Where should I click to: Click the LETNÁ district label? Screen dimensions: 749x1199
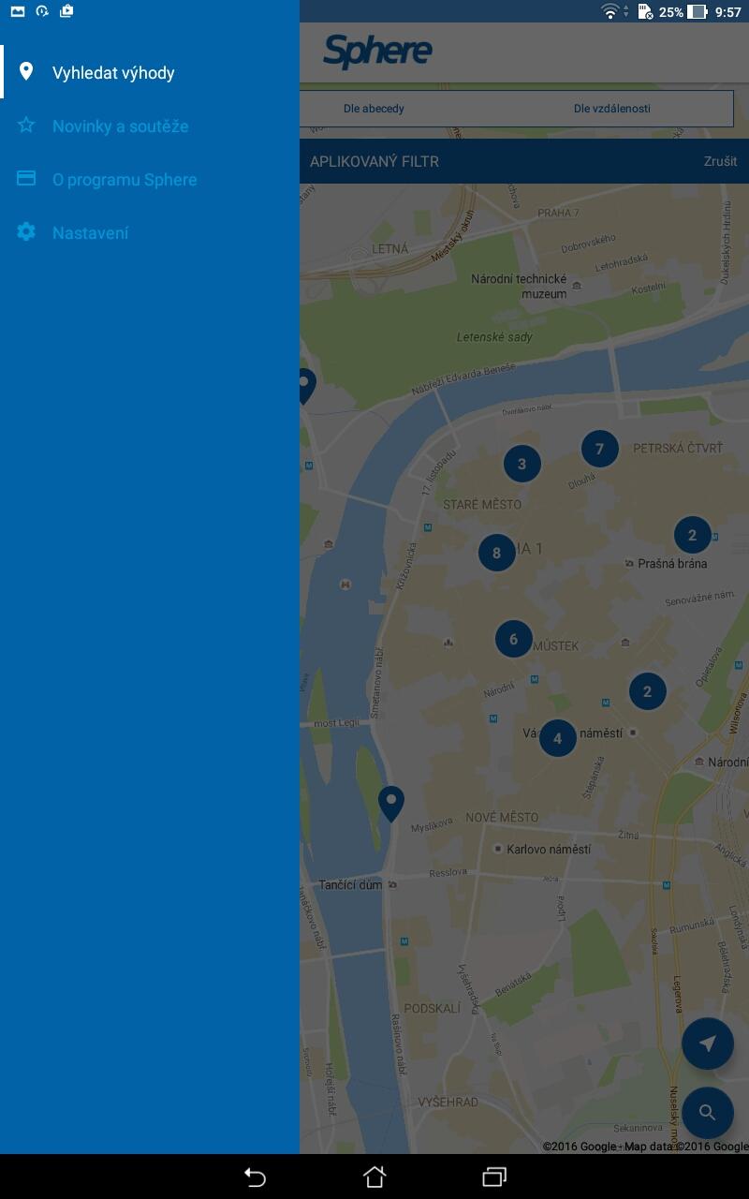tap(390, 249)
